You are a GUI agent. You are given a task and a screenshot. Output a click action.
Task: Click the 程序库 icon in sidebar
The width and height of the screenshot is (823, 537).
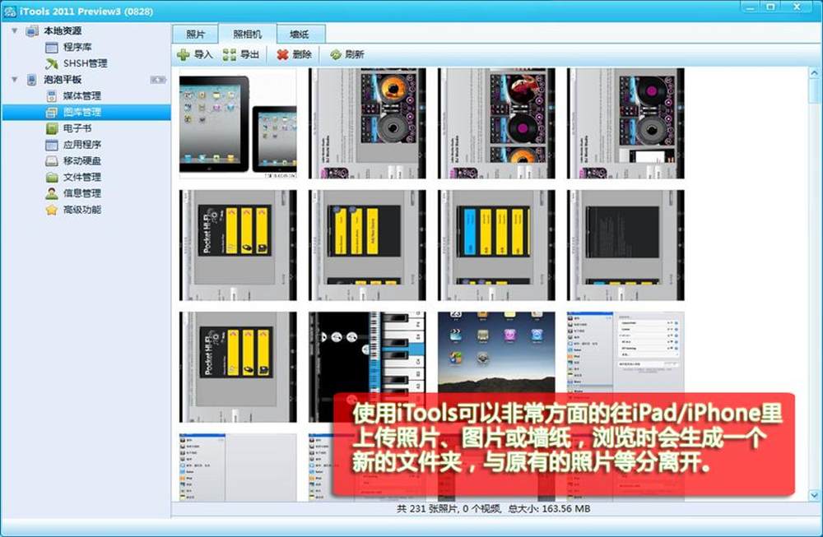[51, 48]
